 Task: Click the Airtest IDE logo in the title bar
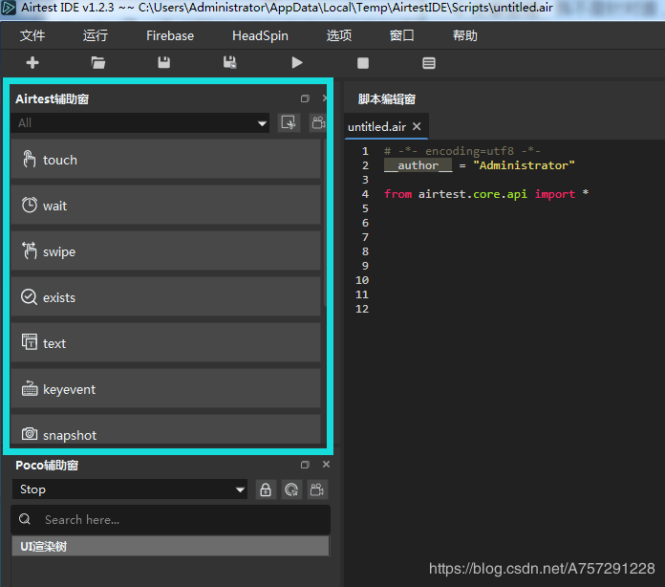click(x=9, y=8)
